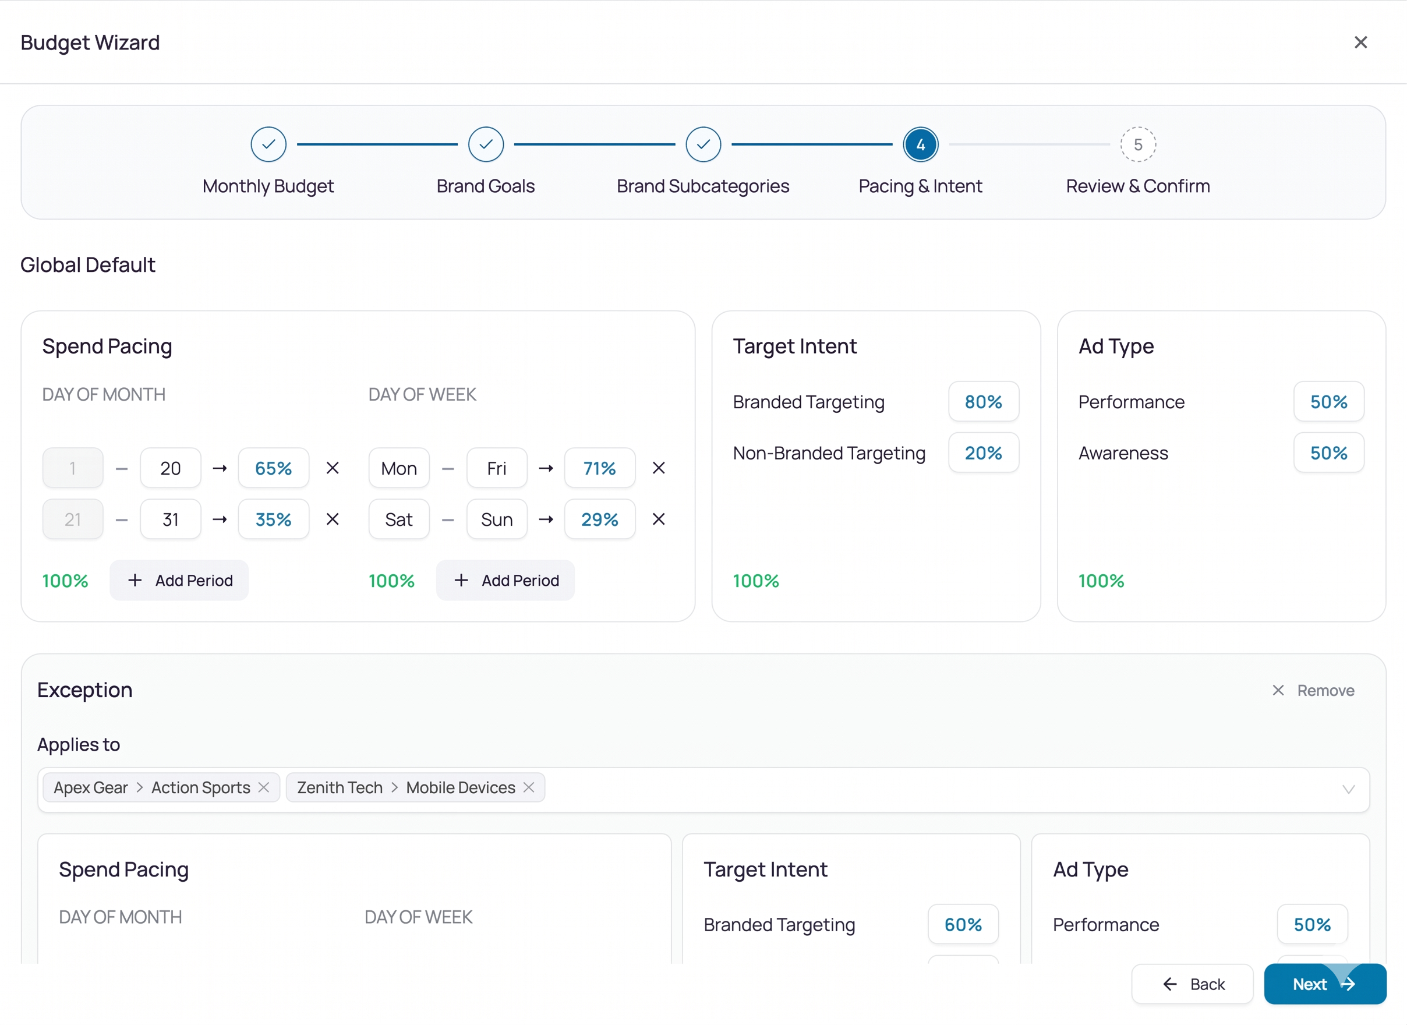Open the Sun end-day selector
This screenshot has width=1407, height=1025.
(x=497, y=519)
